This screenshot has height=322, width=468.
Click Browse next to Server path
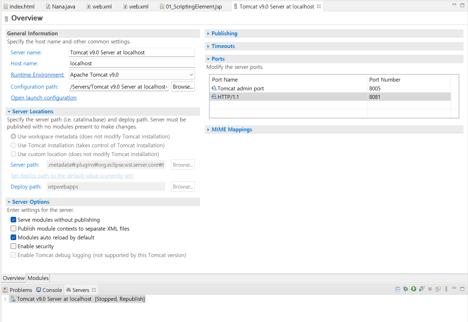183,165
